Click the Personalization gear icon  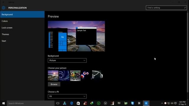[x=4, y=8]
